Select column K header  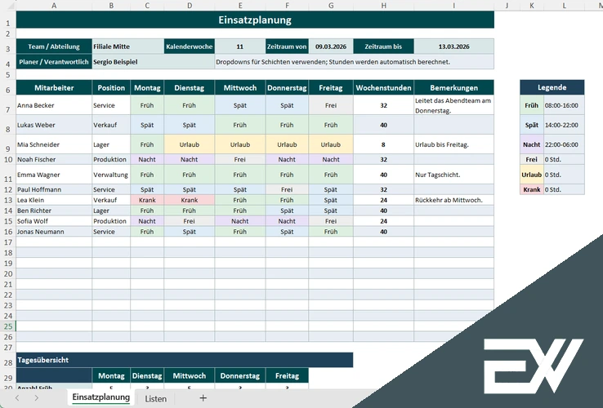[531, 6]
